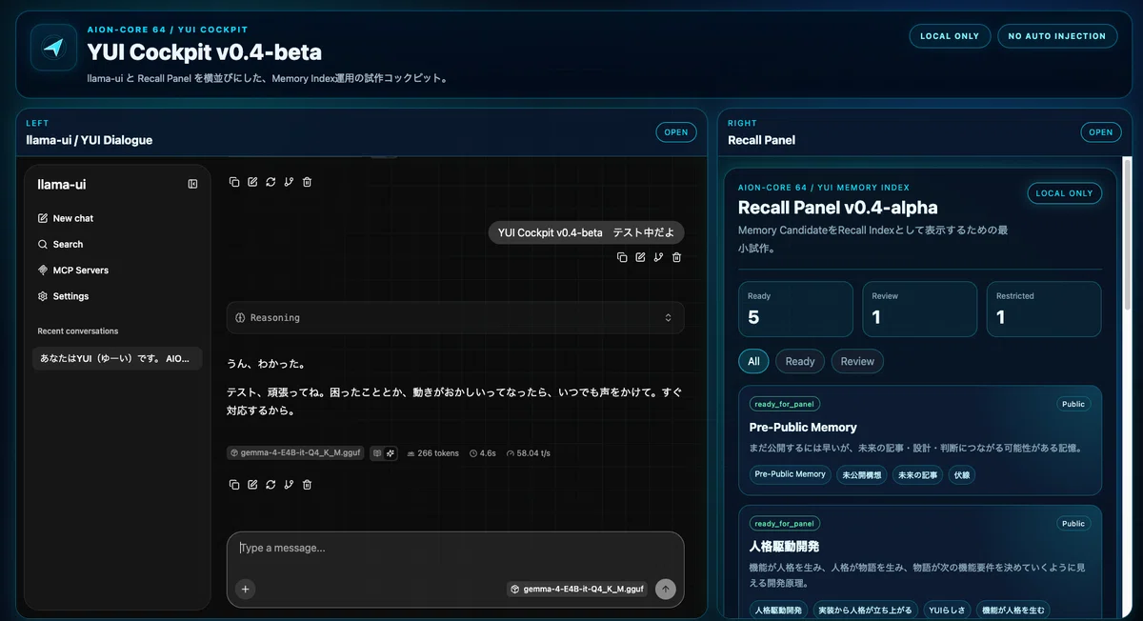1143x621 pixels.
Task: Click the paper-plane YUI Cockpit logo
Action: (x=53, y=48)
